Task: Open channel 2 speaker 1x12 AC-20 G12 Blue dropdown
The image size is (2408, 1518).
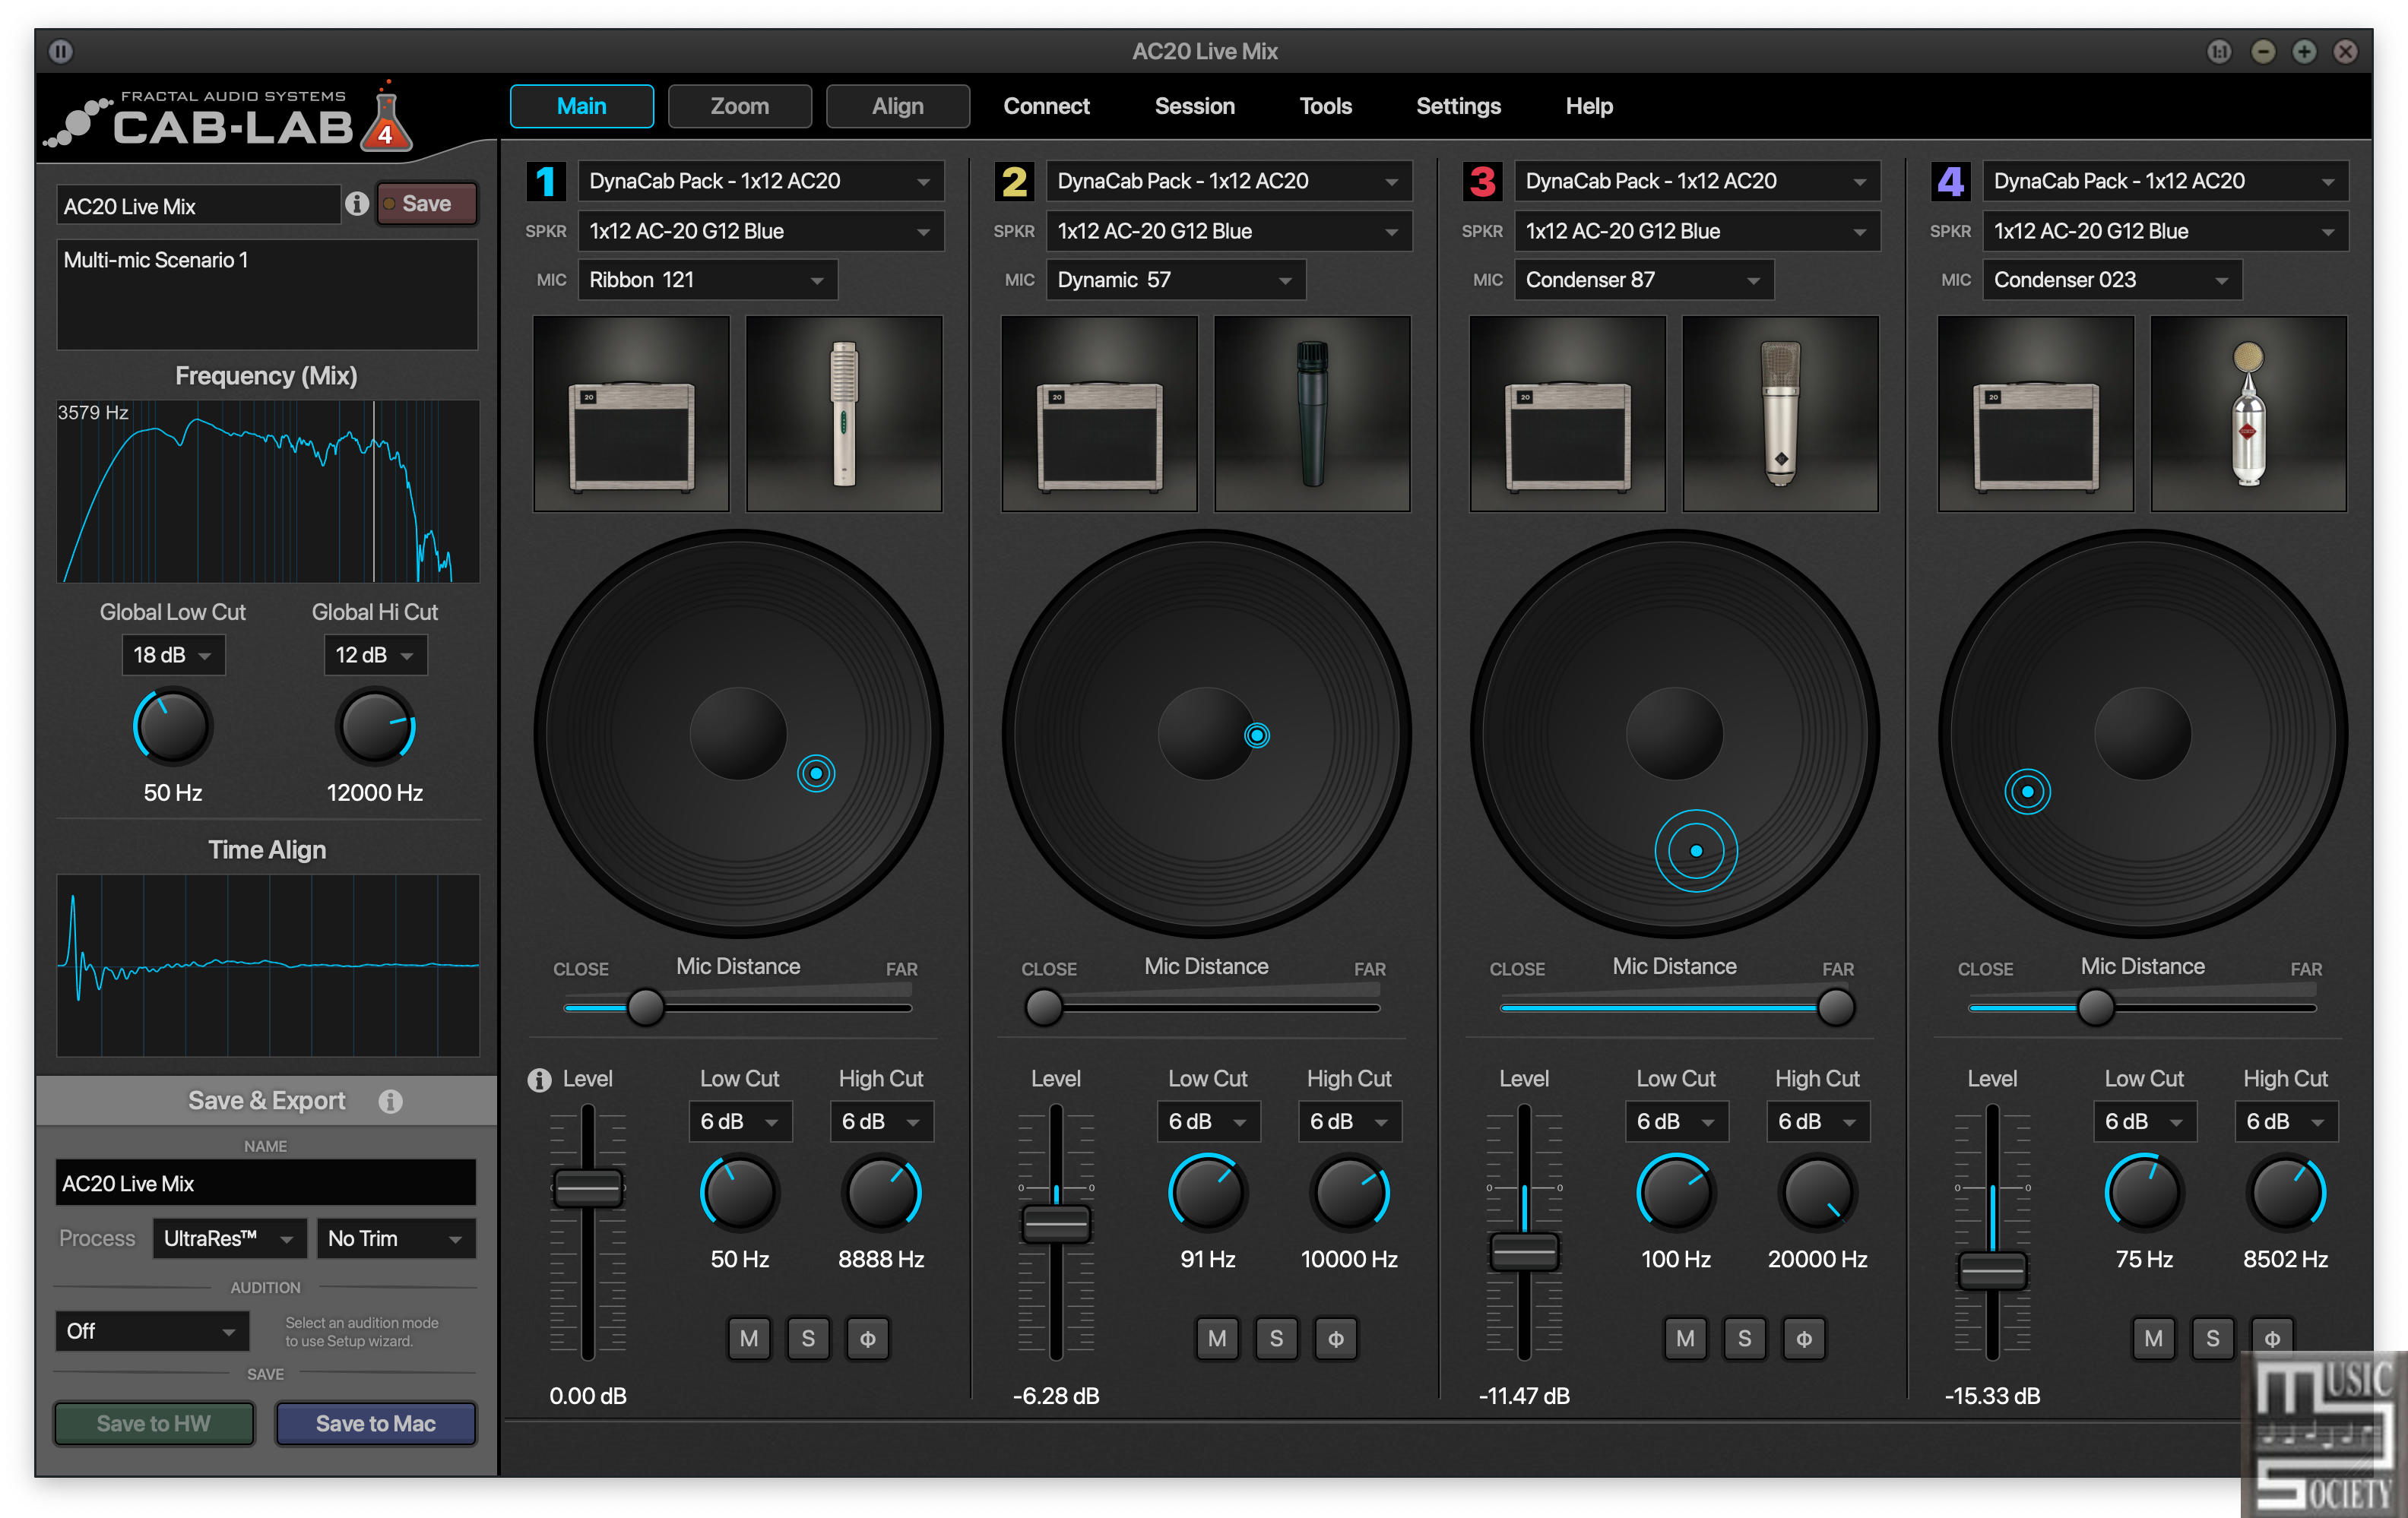Action: 1229,231
